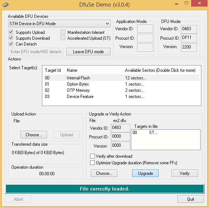Click the DFU Mode Product ID field DF11
Viewport: 209px width, 208px height.
tap(189, 38)
